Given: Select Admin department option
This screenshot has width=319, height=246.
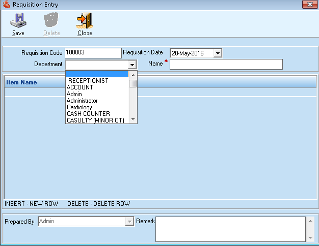Looking at the screenshot, I should click(x=74, y=94).
